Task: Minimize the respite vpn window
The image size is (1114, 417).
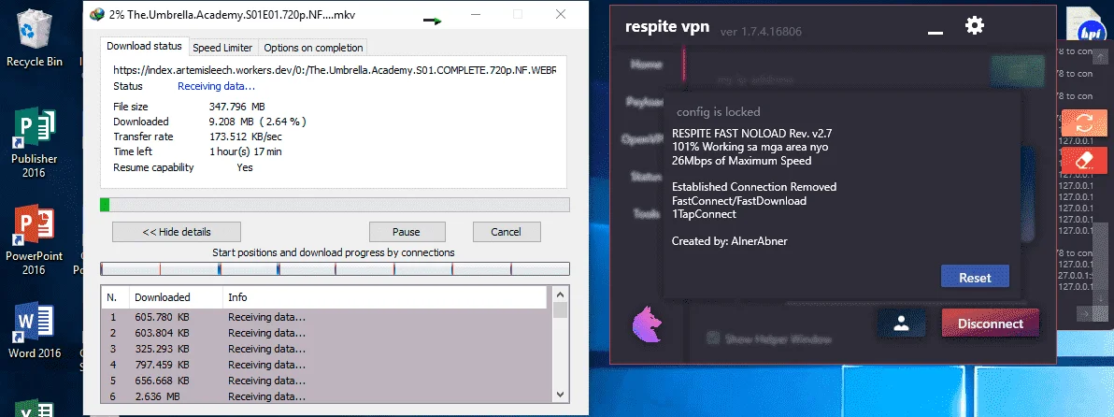Action: pos(935,32)
